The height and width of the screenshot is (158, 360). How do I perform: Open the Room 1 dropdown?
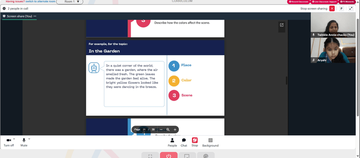point(69,1)
